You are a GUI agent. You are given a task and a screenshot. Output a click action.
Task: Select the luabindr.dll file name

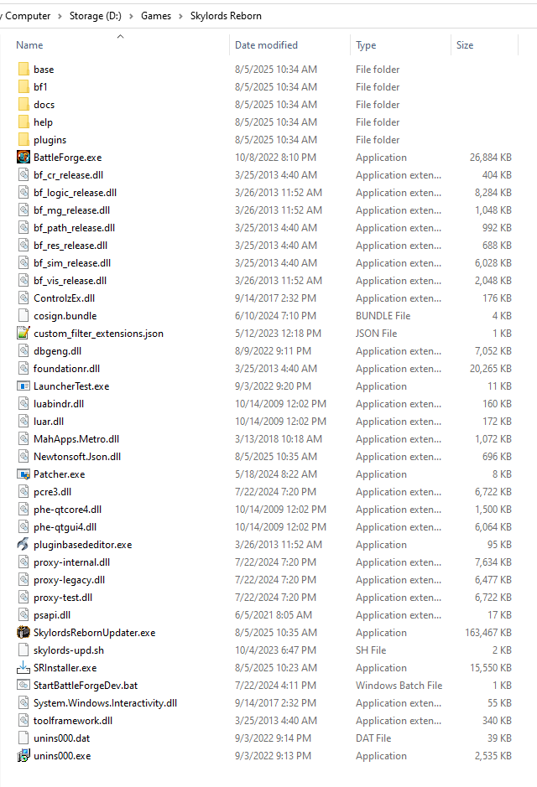click(x=58, y=403)
